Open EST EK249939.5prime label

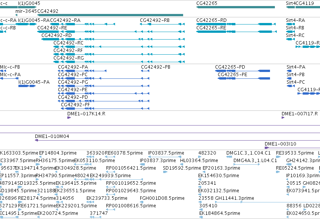coord(110,176)
